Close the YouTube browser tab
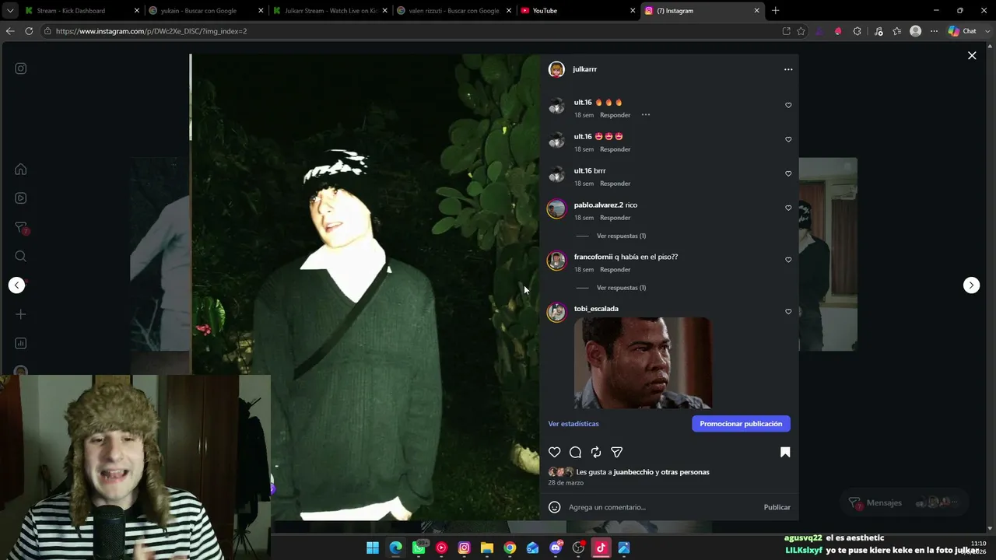 (x=633, y=11)
